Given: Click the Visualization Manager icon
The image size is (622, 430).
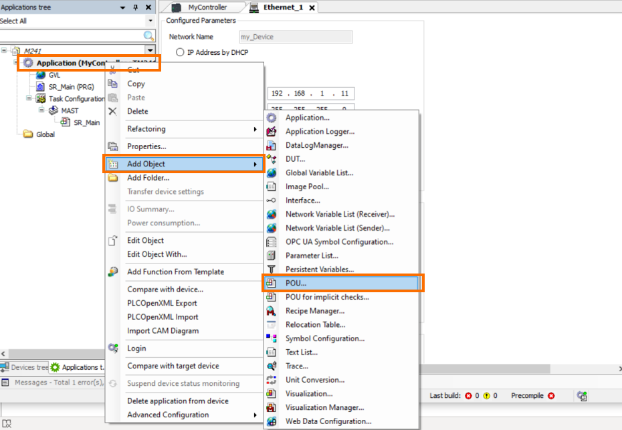Looking at the screenshot, I should pos(272,407).
